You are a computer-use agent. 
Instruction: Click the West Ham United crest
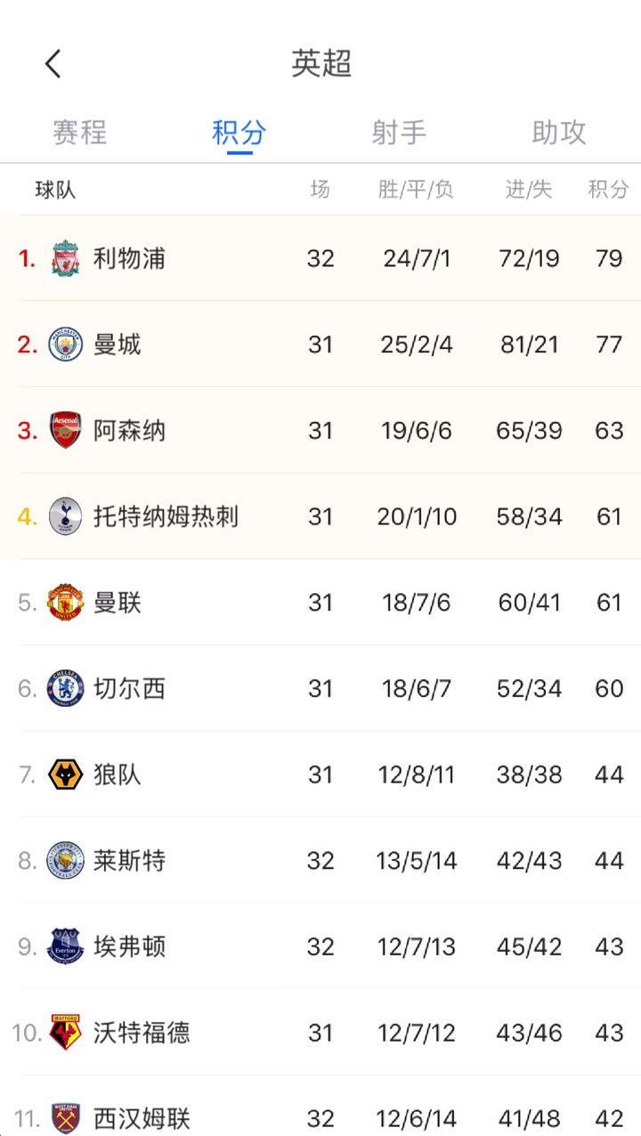66,1117
